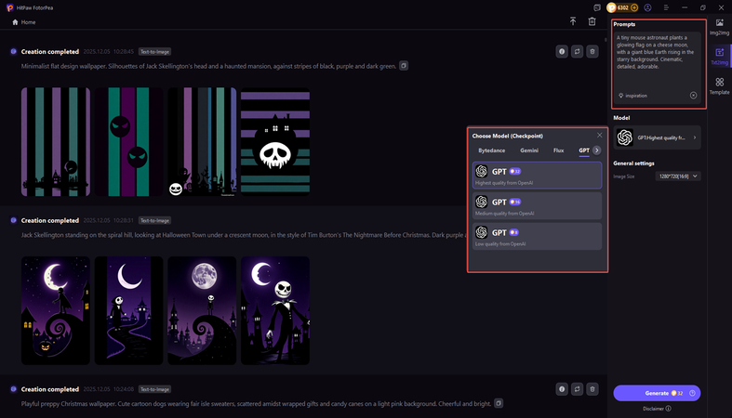This screenshot has width=732, height=418.
Task: Click the upload/export arrow icon in top toolbar
Action: click(573, 21)
